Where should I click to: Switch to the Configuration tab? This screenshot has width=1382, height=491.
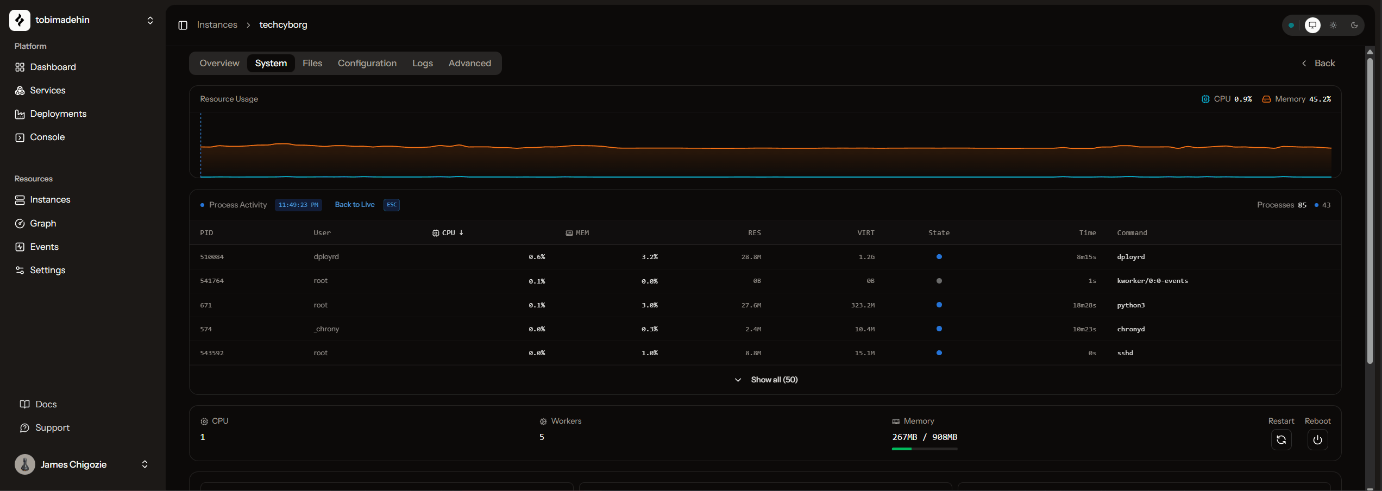click(367, 63)
